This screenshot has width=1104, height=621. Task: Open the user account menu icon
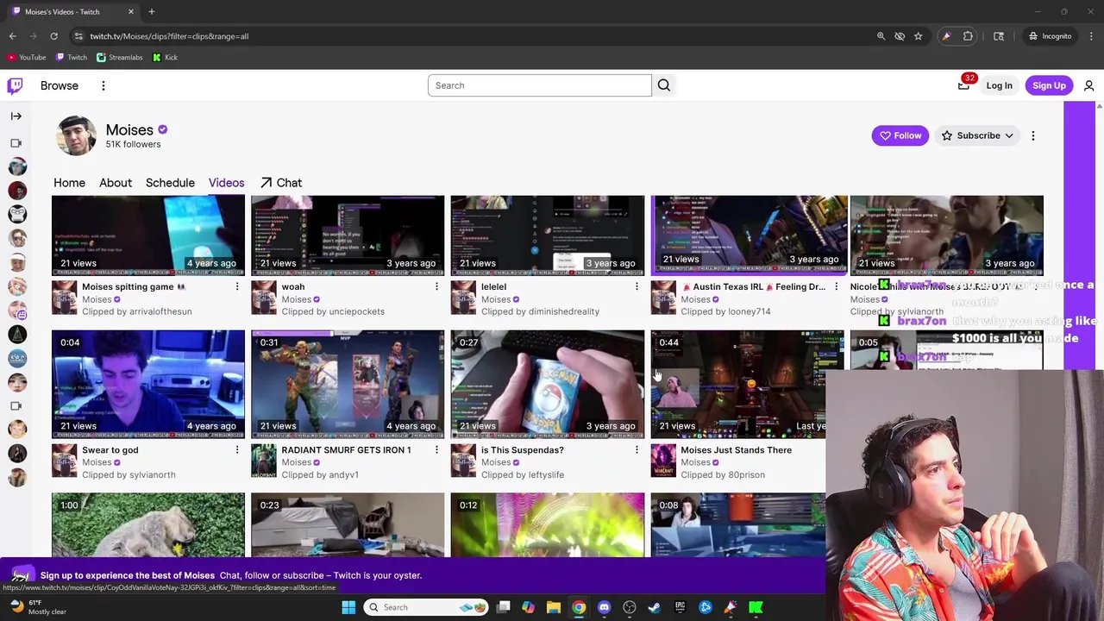(1088, 85)
